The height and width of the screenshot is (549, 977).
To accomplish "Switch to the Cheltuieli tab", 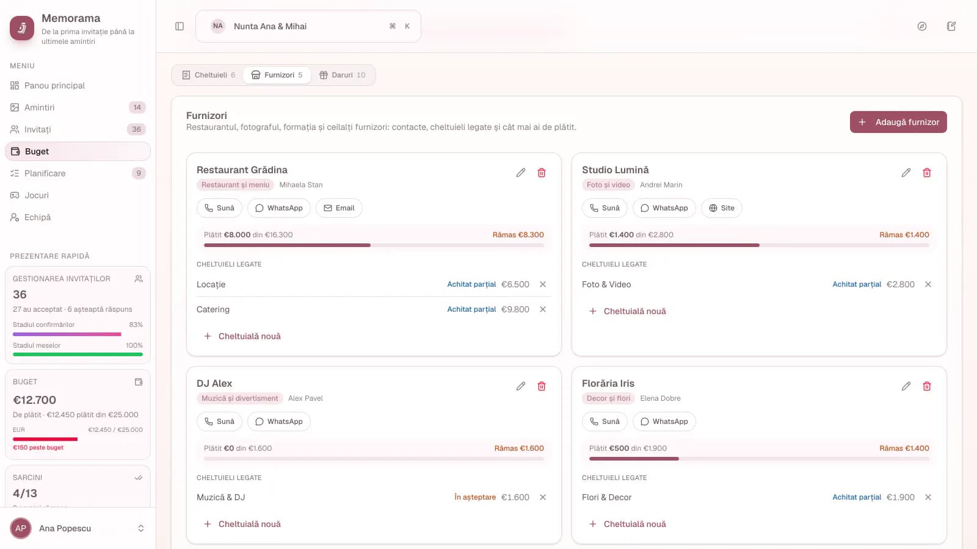I will point(208,75).
